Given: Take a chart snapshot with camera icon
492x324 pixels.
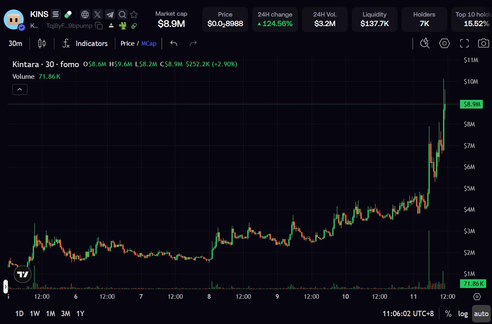Looking at the screenshot, I should point(484,43).
